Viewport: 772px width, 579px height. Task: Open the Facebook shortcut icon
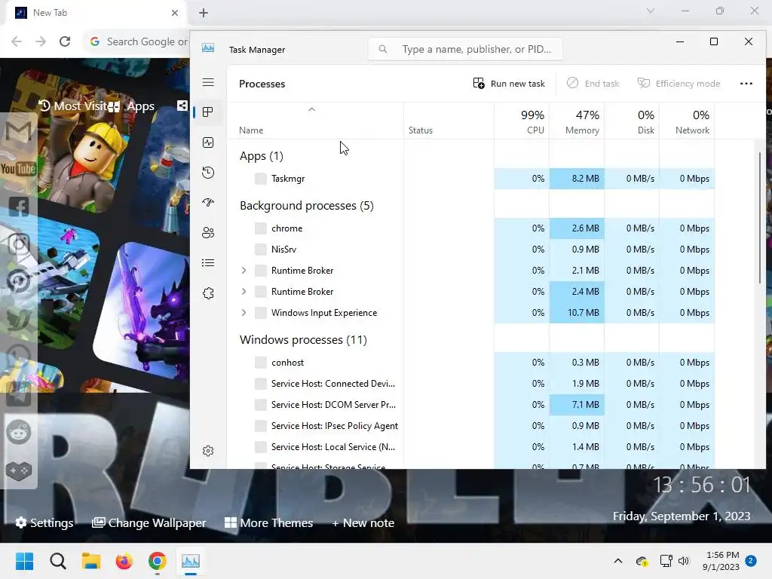coord(19,207)
